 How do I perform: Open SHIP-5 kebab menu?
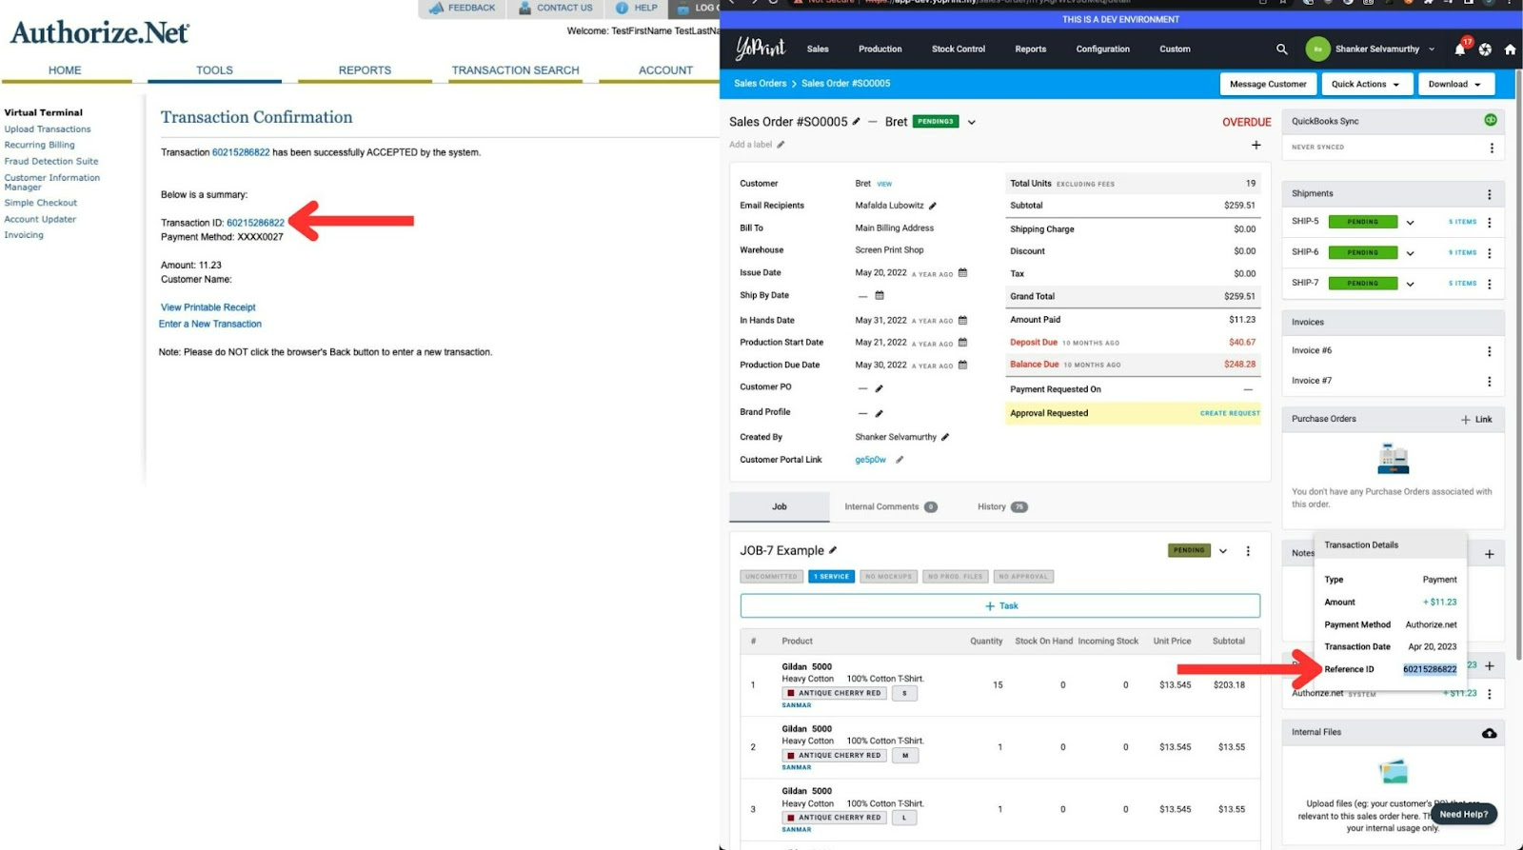(x=1489, y=222)
